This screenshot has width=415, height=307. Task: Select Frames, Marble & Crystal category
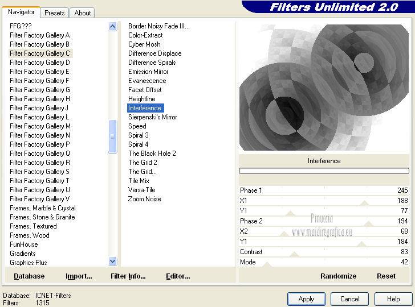pyautogui.click(x=43, y=208)
